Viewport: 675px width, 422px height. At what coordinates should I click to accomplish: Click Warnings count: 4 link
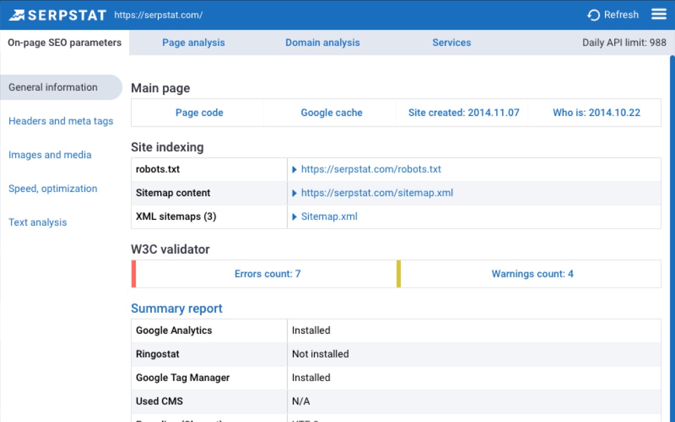(532, 274)
